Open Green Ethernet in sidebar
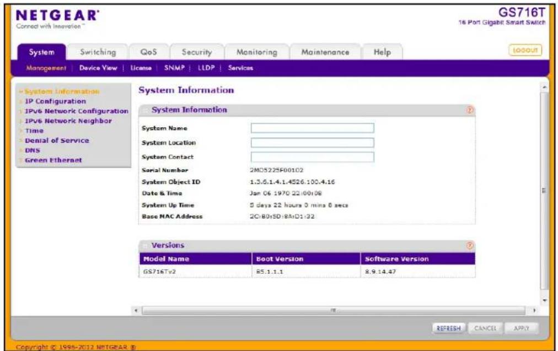Viewport: 558px width, 351px height. coord(53,160)
